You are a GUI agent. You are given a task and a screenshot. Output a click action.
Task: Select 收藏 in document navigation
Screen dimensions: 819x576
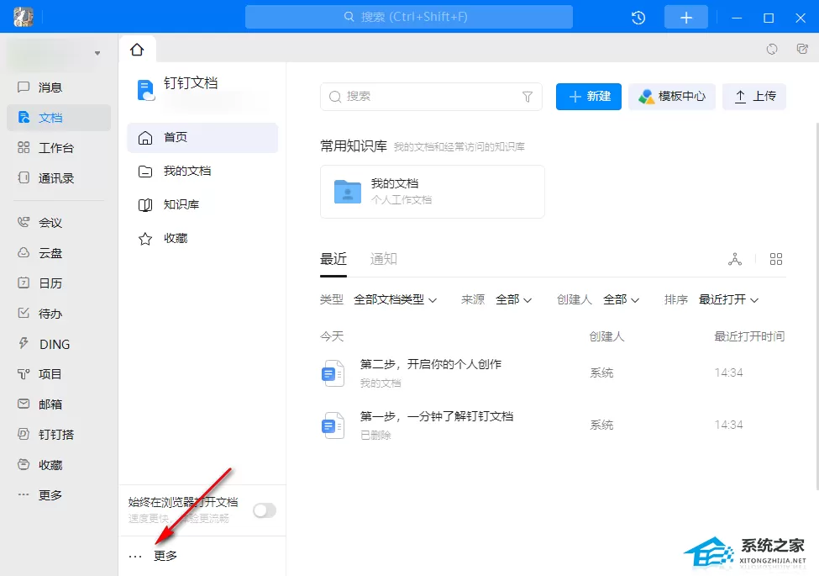click(x=202, y=238)
